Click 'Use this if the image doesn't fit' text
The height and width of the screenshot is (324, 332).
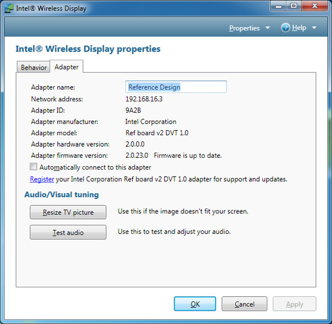click(183, 211)
